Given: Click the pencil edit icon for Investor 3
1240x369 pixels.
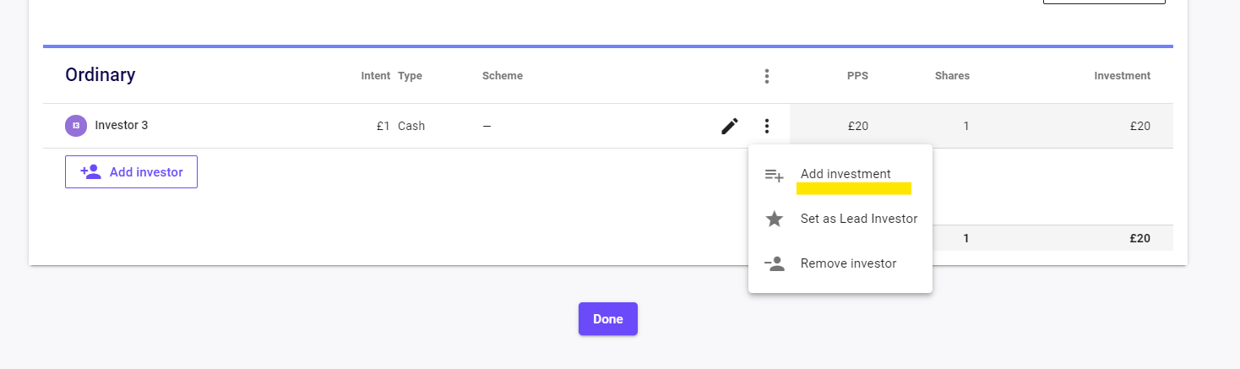Looking at the screenshot, I should coord(730,126).
